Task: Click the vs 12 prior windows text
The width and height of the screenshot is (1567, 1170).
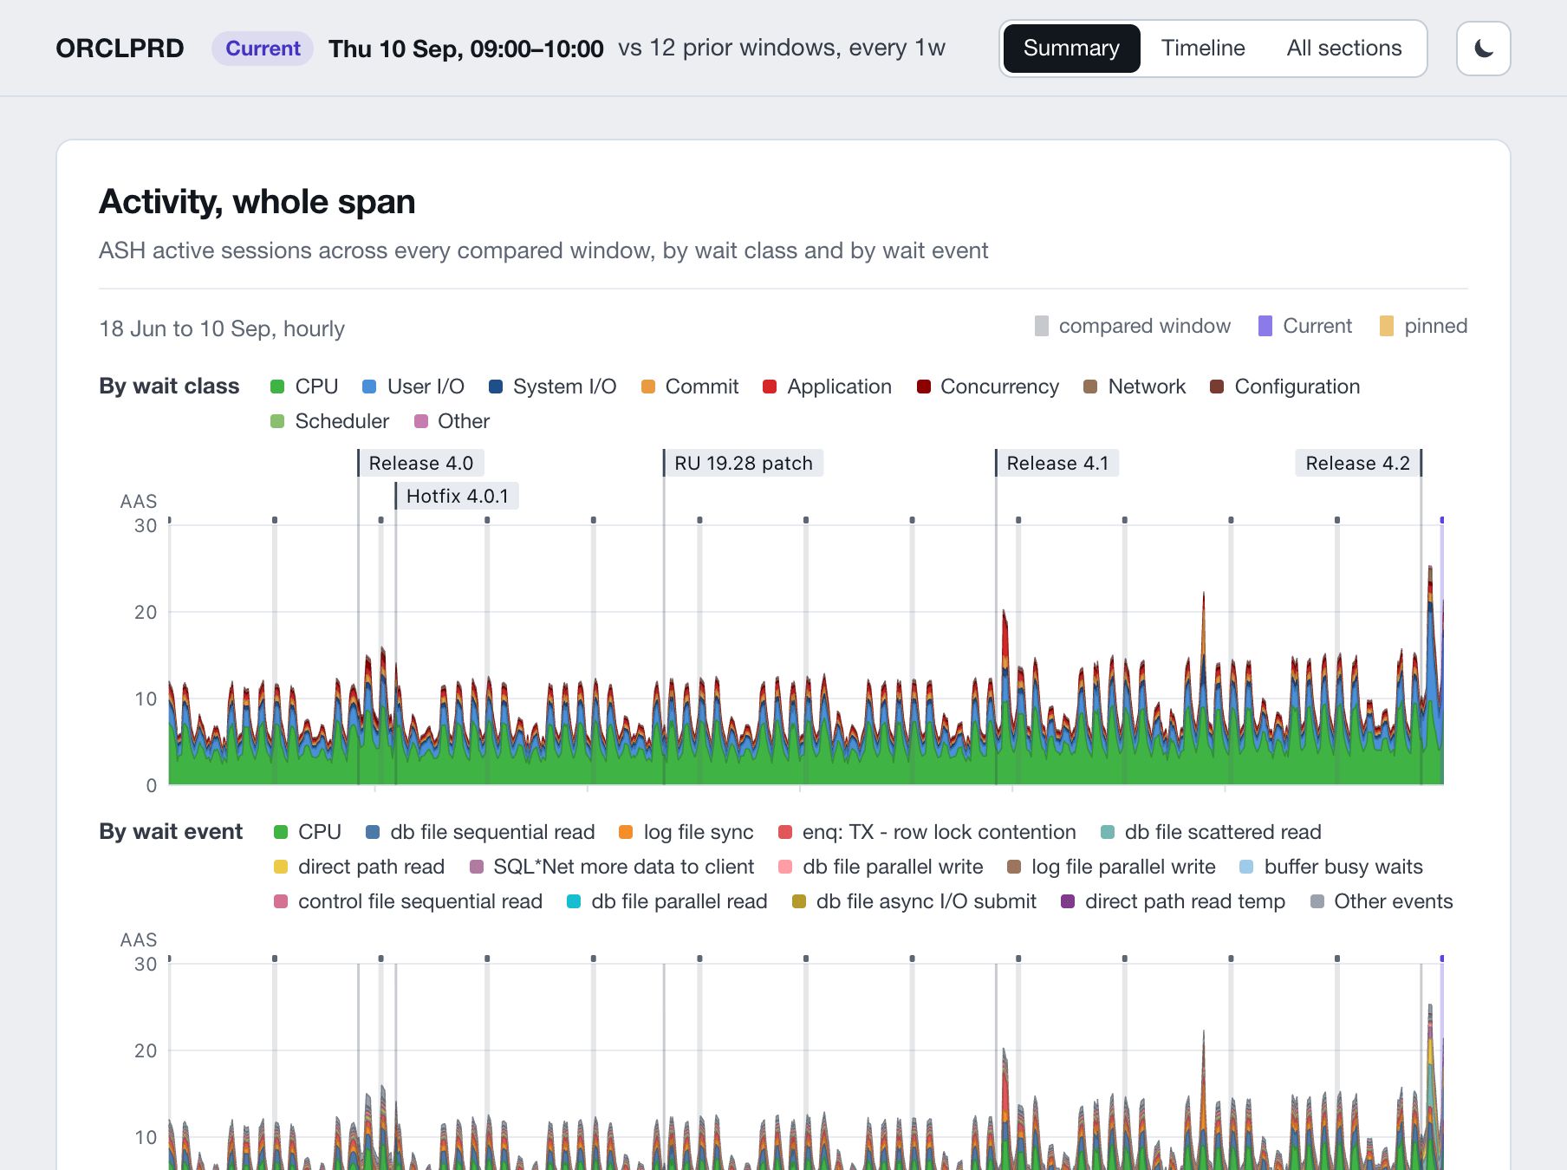Action: [x=782, y=48]
